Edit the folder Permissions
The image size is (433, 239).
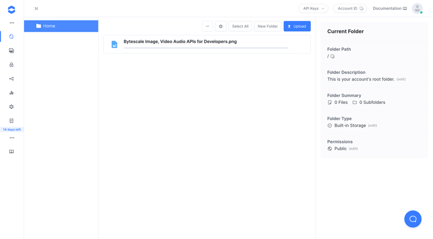(353, 149)
